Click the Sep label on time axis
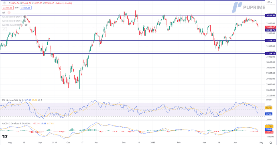This screenshot has width=277, height=145. (40, 143)
